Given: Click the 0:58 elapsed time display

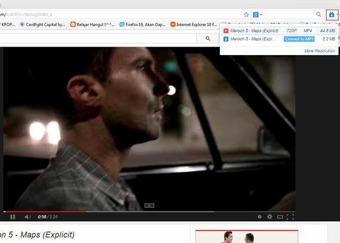Looking at the screenshot, I should 42,217.
